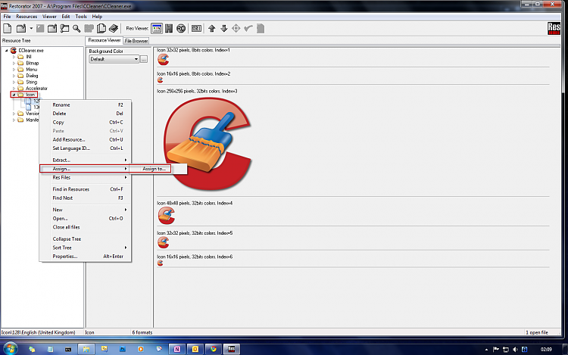This screenshot has height=355, width=568.
Task: Click the 48x48 icon preview Index=4
Action: tap(167, 215)
